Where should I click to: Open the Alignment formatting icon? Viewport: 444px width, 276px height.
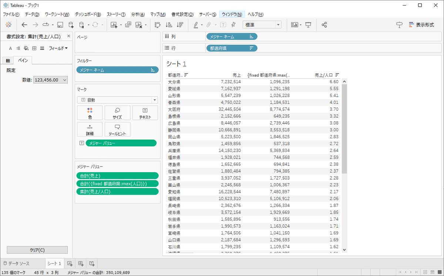pyautogui.click(x=18, y=48)
